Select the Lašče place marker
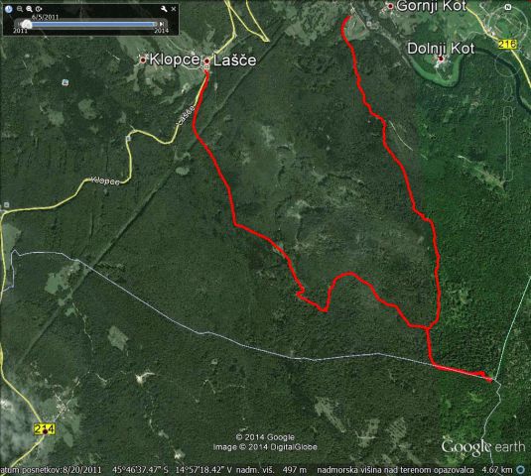Screen dimensions: 531x476 (x=206, y=61)
